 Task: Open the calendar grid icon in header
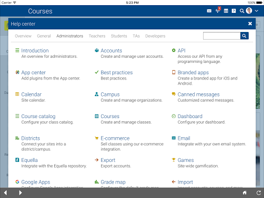click(x=226, y=11)
